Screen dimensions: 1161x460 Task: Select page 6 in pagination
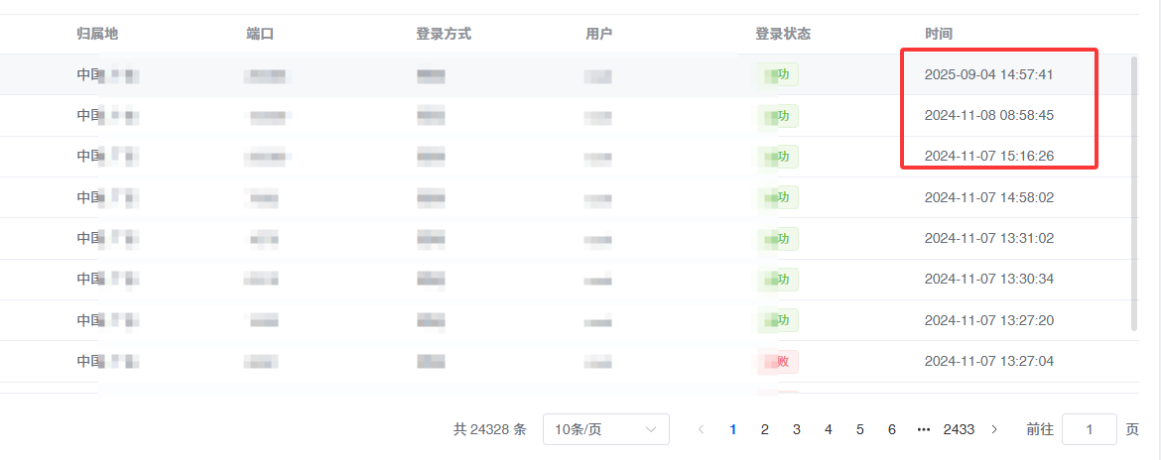pyautogui.click(x=891, y=429)
